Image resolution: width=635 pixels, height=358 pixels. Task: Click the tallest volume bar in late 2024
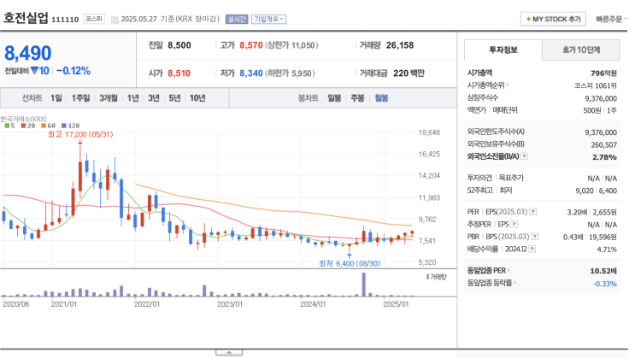364,285
